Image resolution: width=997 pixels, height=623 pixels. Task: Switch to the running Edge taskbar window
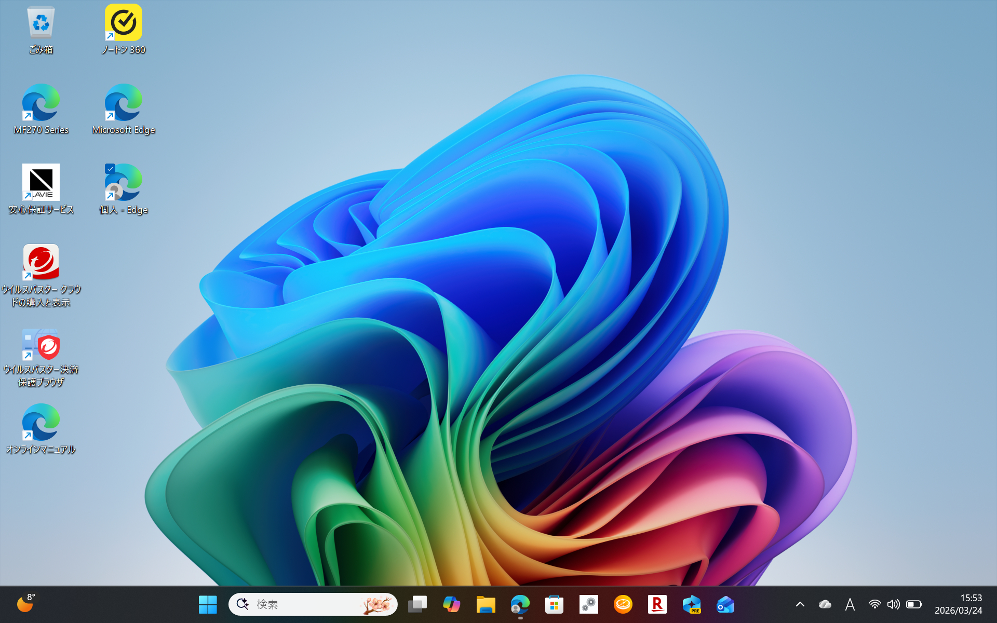coord(520,604)
